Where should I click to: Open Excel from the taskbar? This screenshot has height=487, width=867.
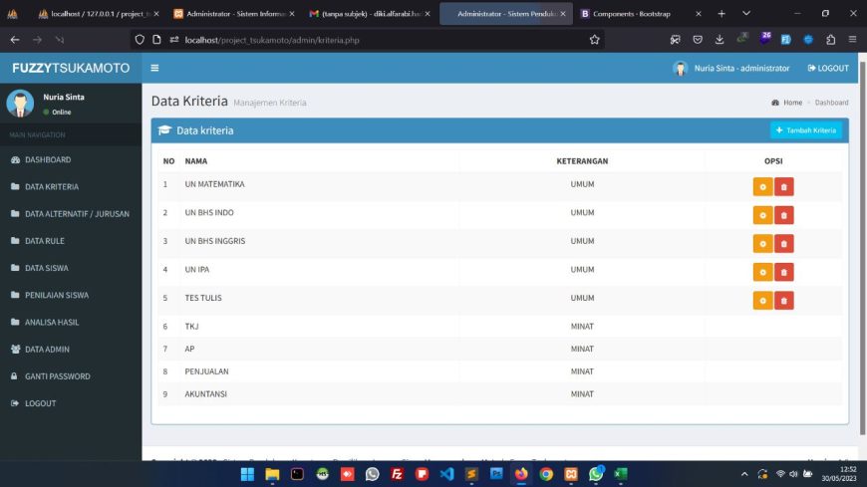[621, 474]
